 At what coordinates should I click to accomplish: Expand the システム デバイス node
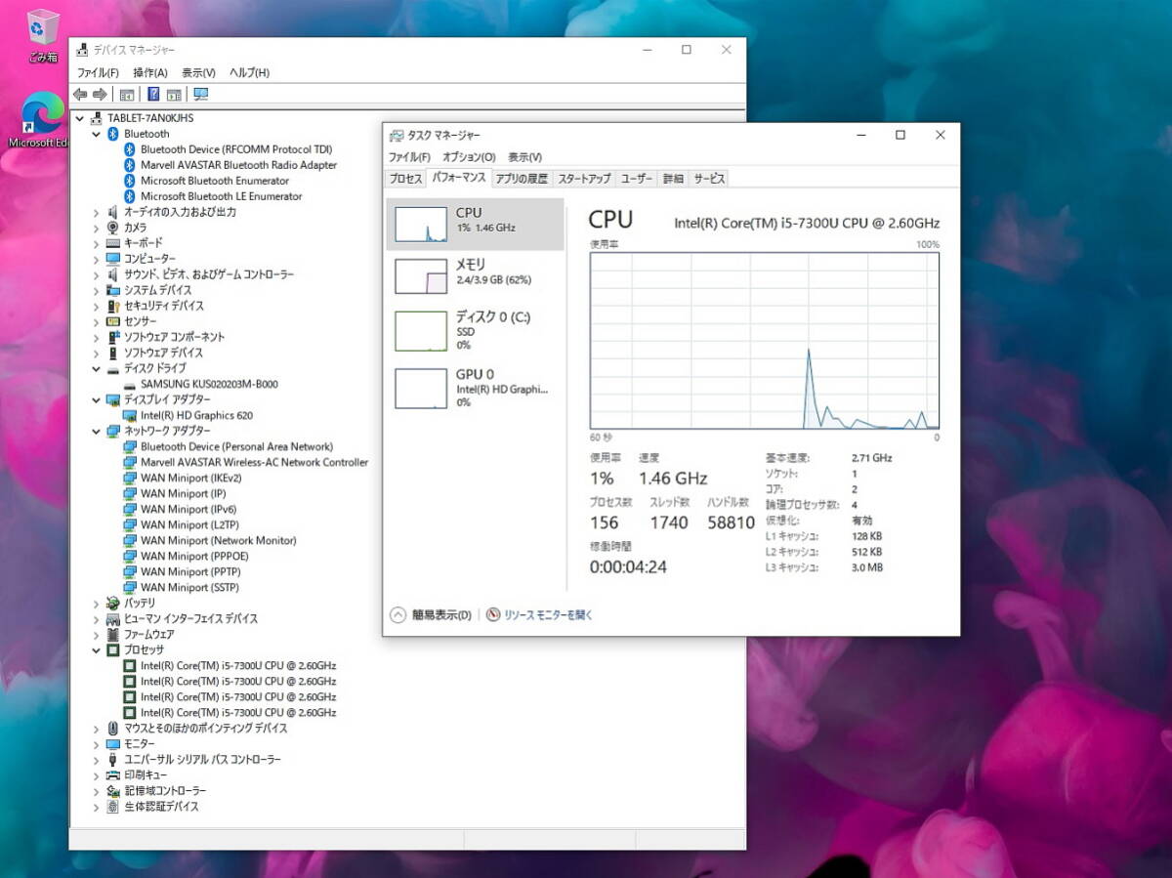click(x=96, y=290)
